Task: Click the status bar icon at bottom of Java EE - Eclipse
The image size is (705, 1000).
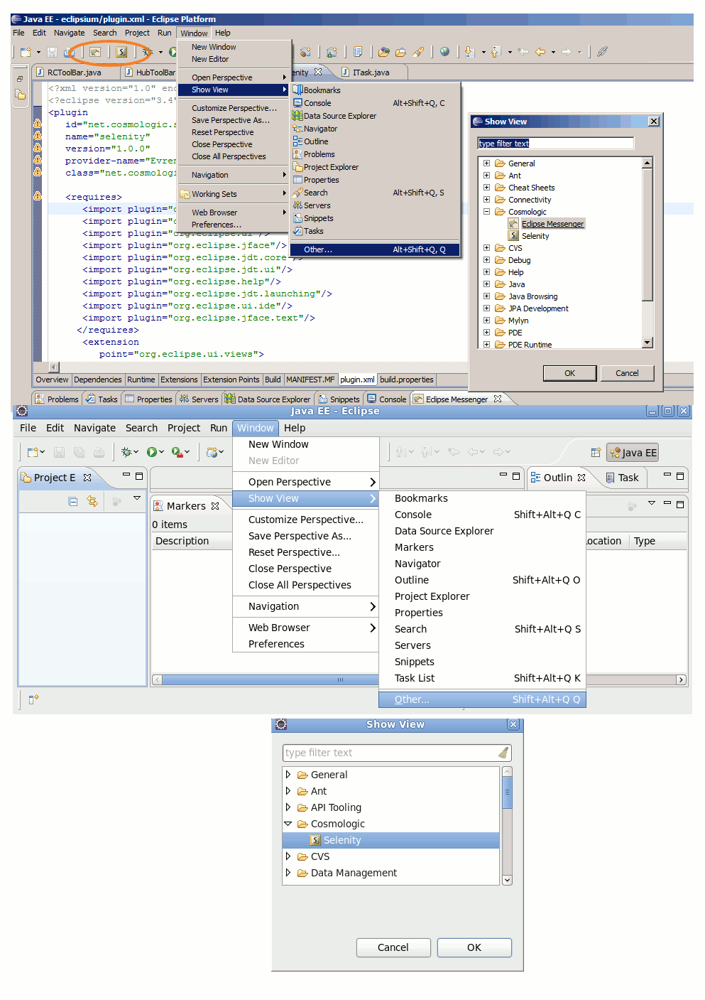Action: click(x=33, y=699)
